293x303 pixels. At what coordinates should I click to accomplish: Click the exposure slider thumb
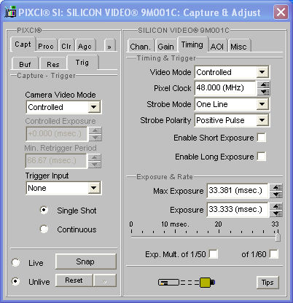[278, 236]
